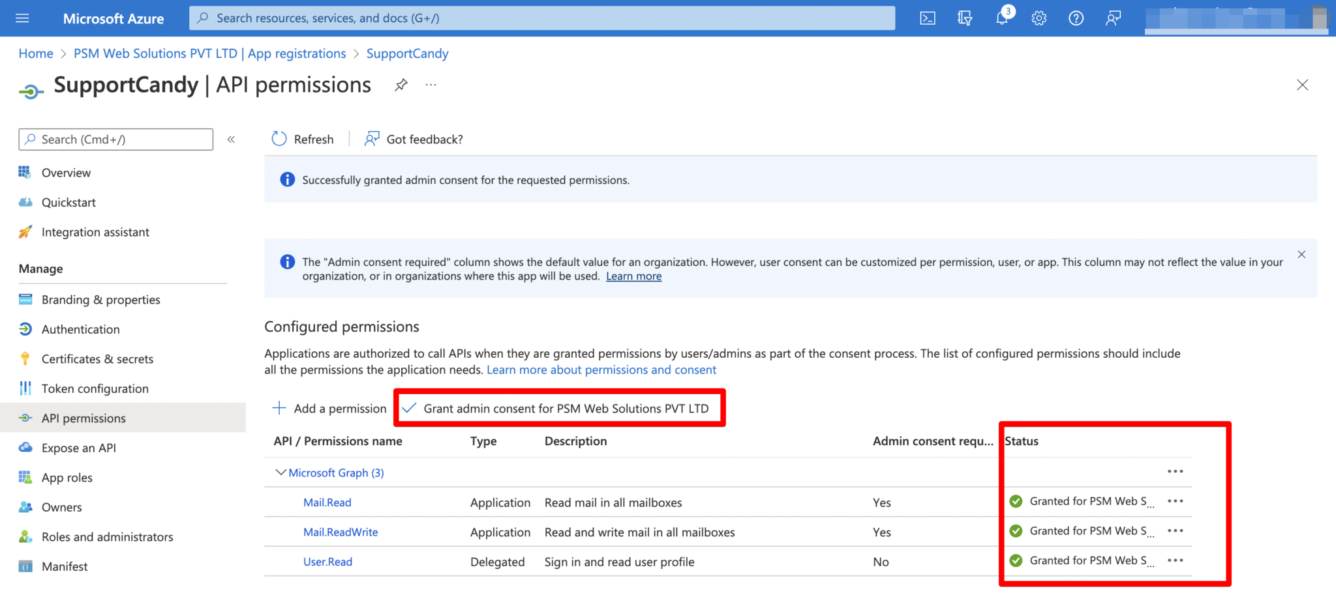
Task: Collapse the Microsoft Graph permissions group
Action: (281, 472)
